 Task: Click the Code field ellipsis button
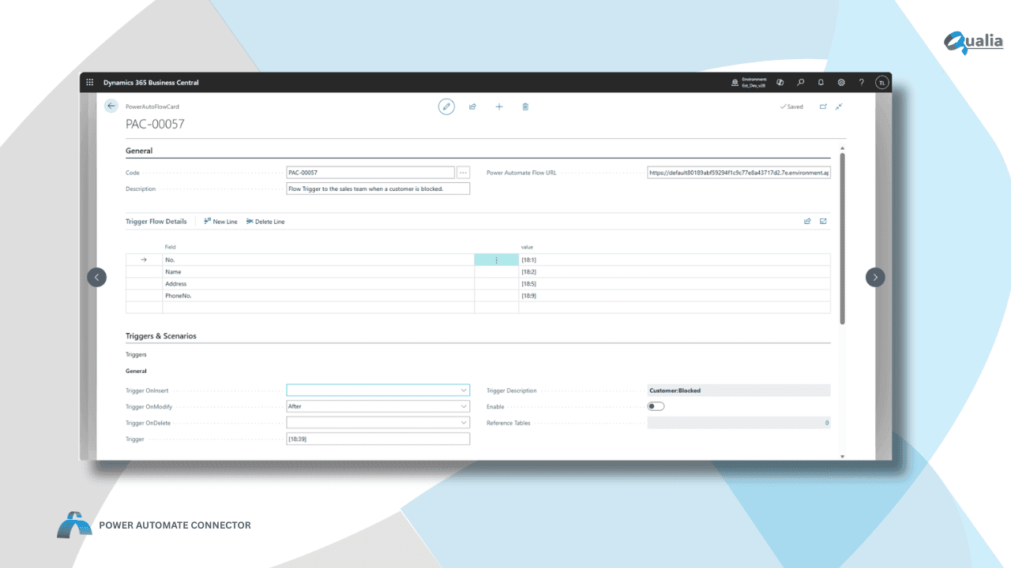pos(464,172)
